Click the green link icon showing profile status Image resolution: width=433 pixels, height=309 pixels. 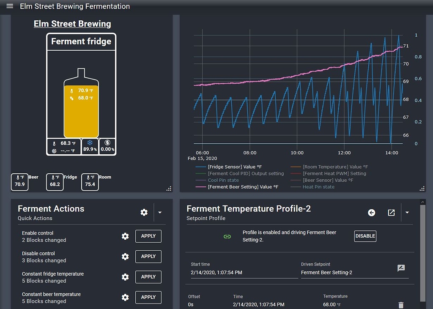[x=227, y=236]
